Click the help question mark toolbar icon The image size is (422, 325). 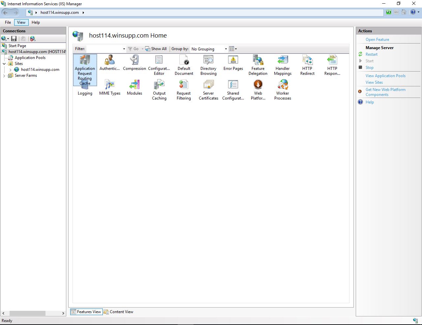click(x=413, y=12)
